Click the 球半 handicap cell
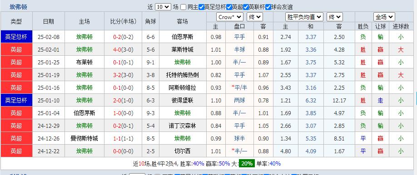 [x=239, y=139]
